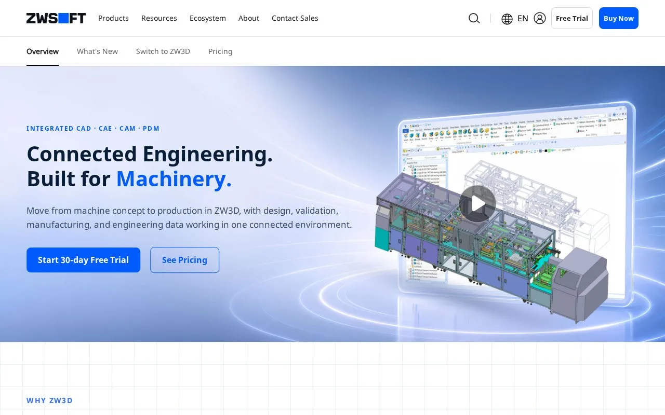665x415 pixels.
Task: Open the Switch to ZW3D tab
Action: pyautogui.click(x=163, y=51)
